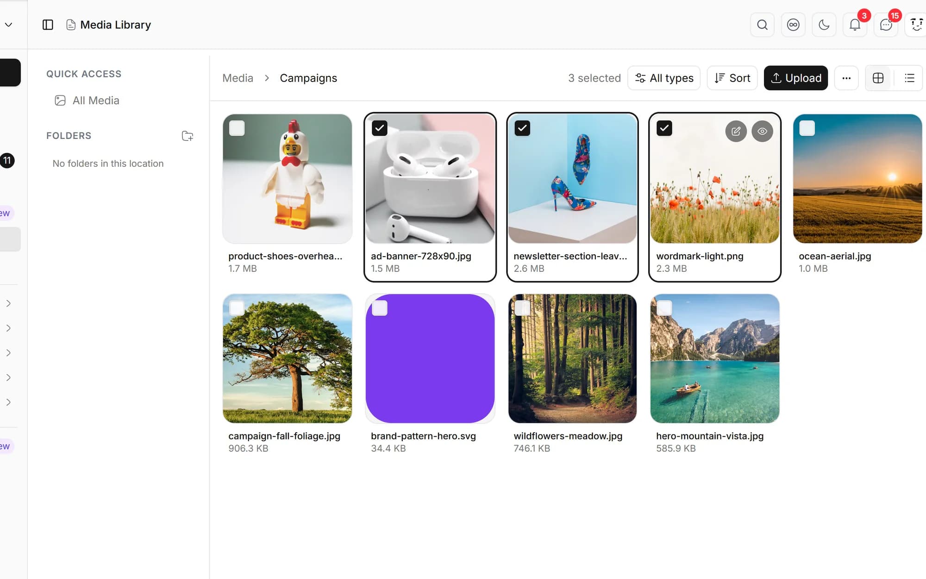
Task: Open the hero-mountain-vista lake thumbnail
Action: click(715, 359)
